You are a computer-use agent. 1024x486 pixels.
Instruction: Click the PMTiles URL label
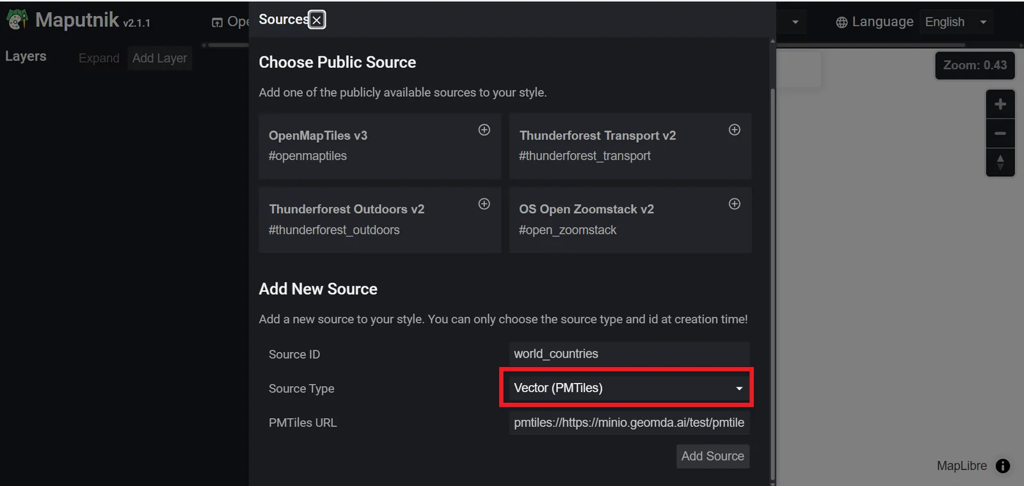(x=303, y=423)
